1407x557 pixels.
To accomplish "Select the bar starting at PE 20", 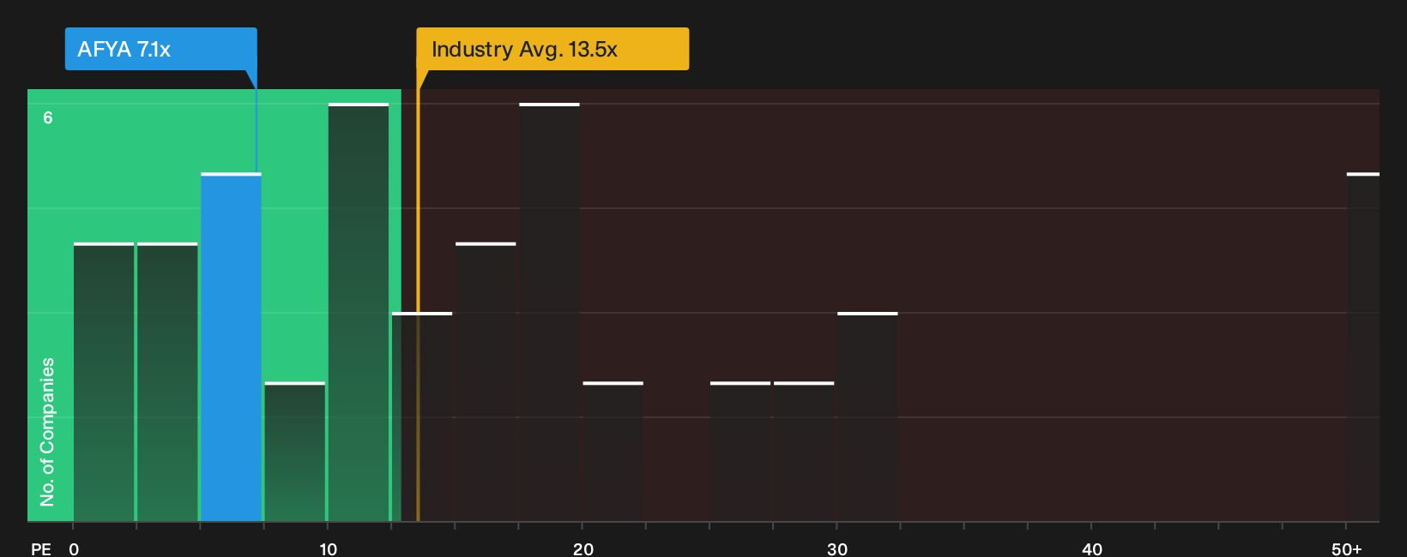I will coord(613,452).
